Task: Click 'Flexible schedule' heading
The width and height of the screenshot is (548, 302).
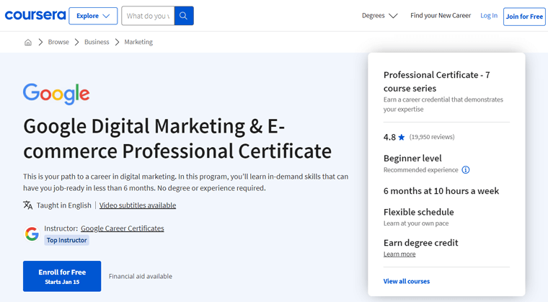Action: point(418,212)
